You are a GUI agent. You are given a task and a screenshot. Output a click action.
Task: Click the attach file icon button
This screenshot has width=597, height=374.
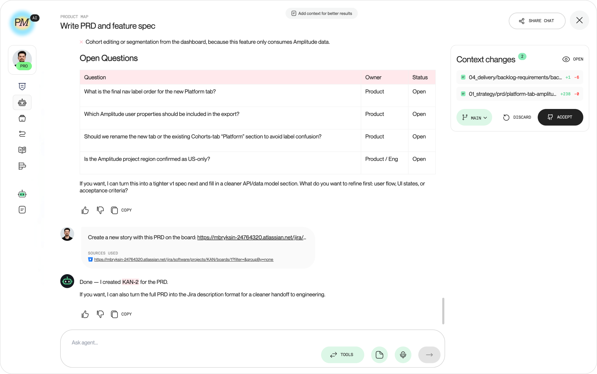coord(379,355)
